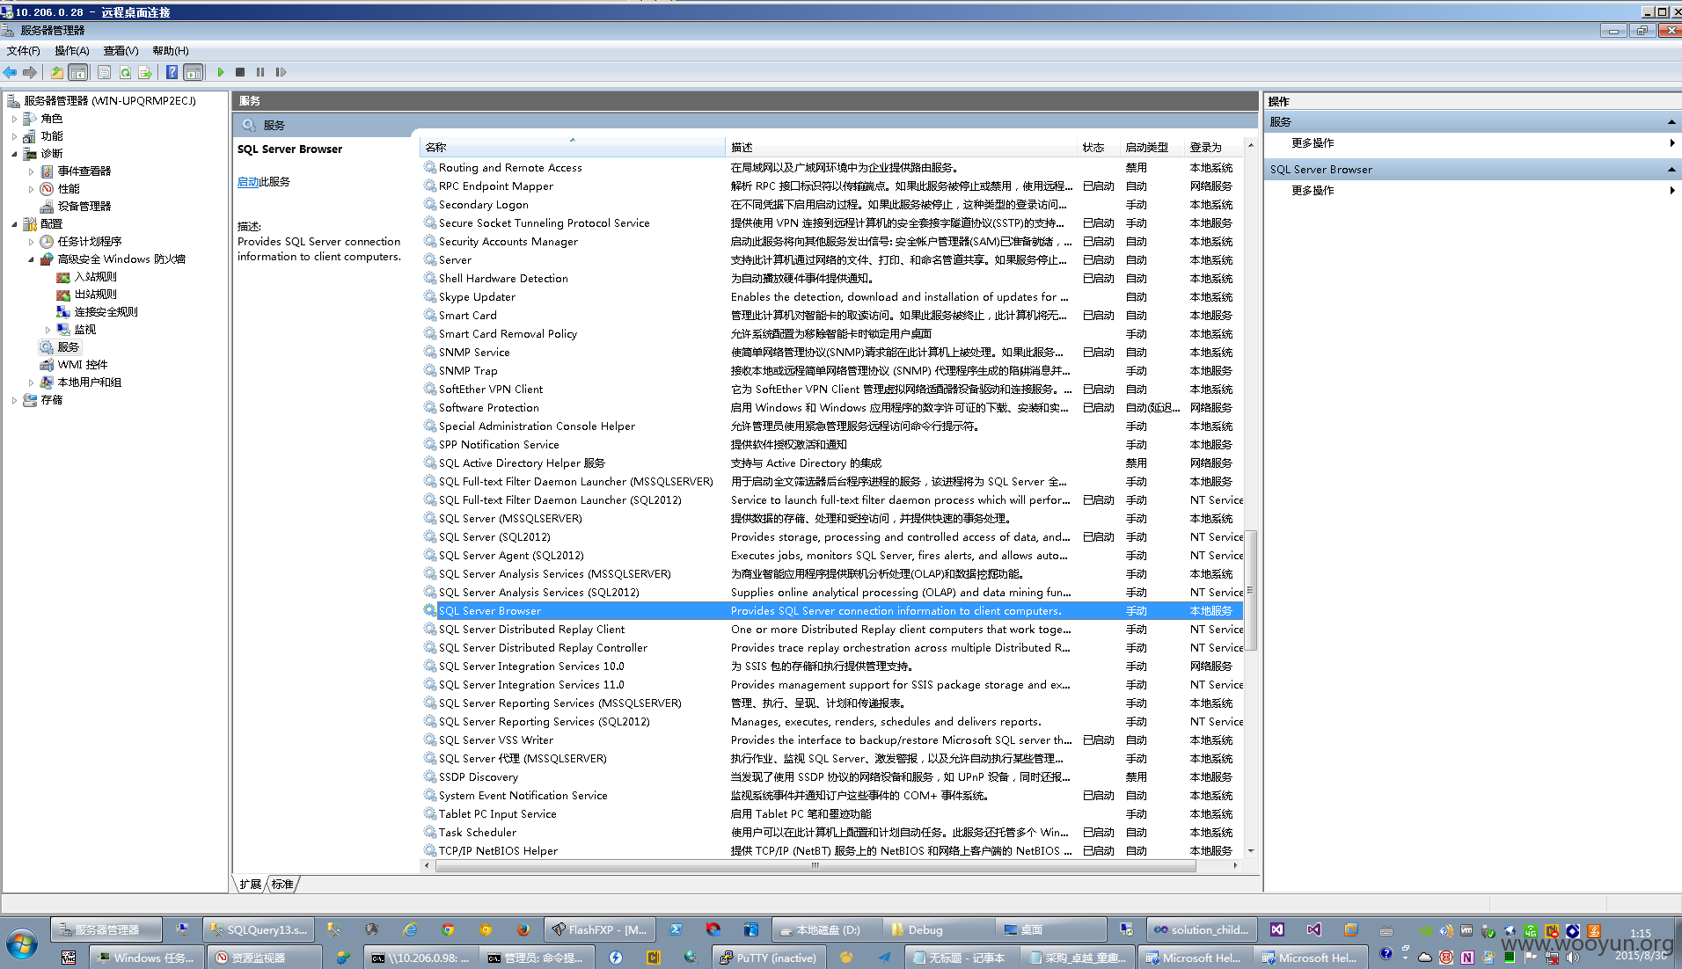Collapse the 诊断 tree node
Viewport: 1682px width, 969px height.
pyautogui.click(x=14, y=154)
